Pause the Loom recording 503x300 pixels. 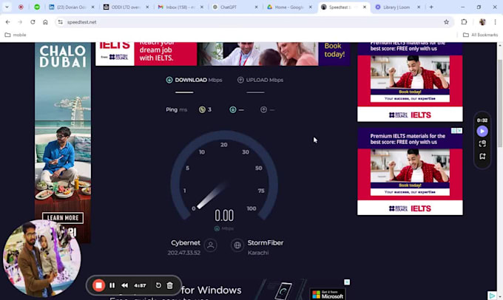point(112,285)
